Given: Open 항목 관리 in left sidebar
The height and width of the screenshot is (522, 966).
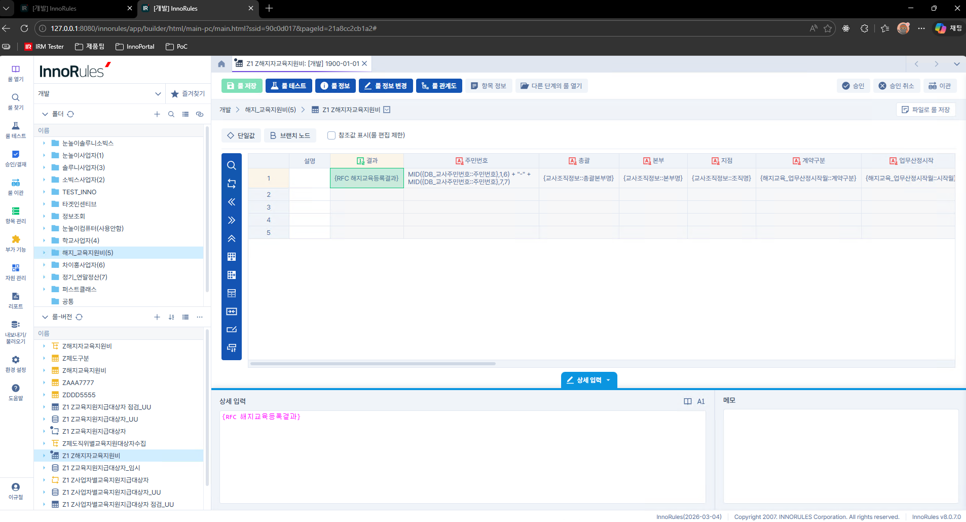Looking at the screenshot, I should tap(16, 215).
